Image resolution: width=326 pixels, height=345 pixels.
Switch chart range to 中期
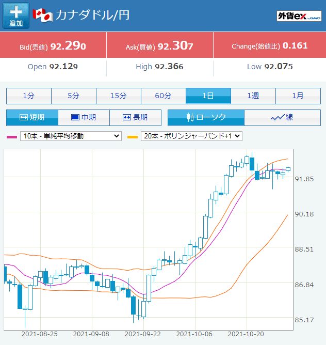point(84,117)
